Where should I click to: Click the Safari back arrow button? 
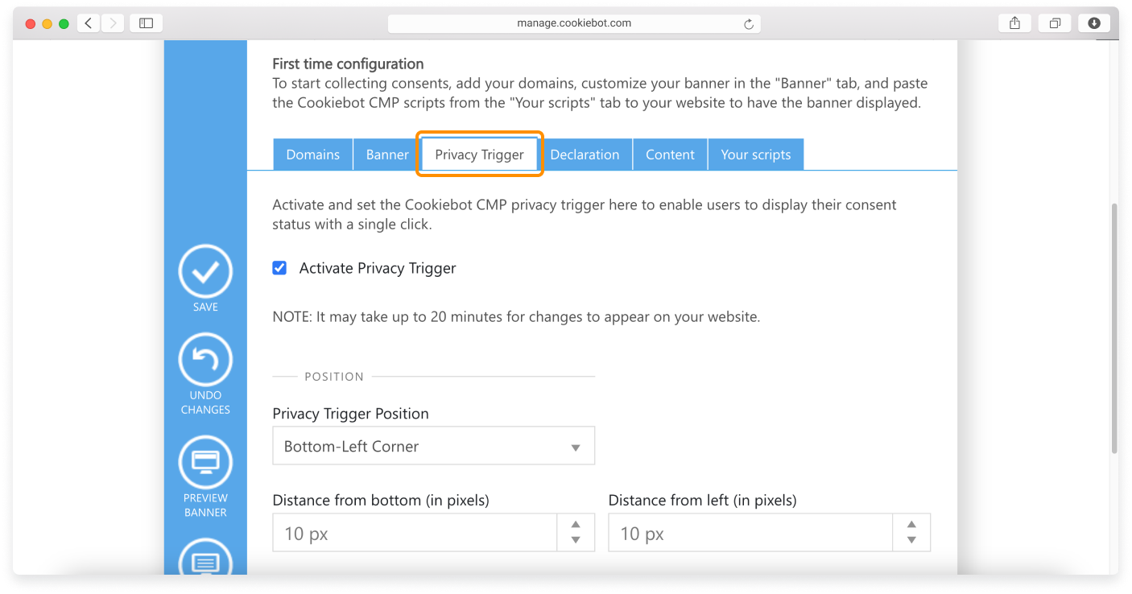point(89,23)
